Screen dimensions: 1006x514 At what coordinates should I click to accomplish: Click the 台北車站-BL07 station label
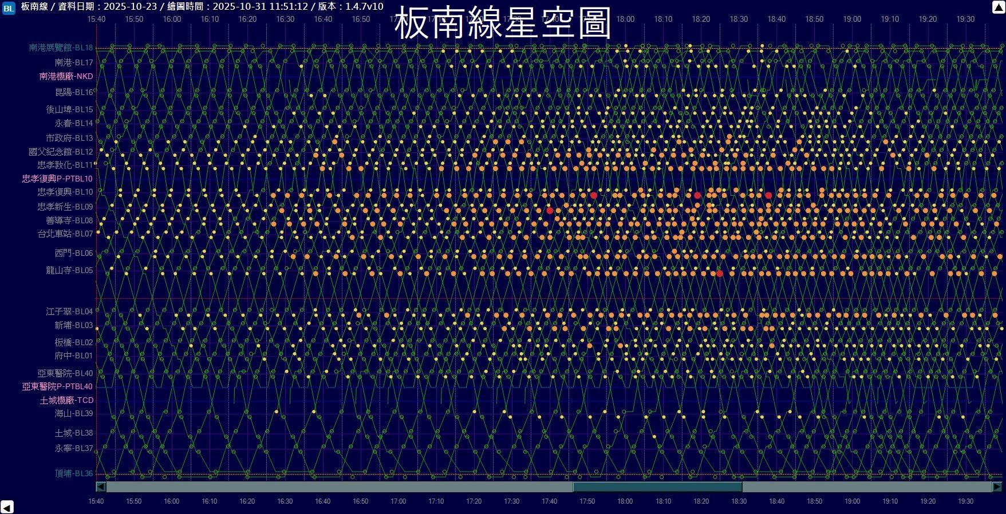pyautogui.click(x=65, y=234)
